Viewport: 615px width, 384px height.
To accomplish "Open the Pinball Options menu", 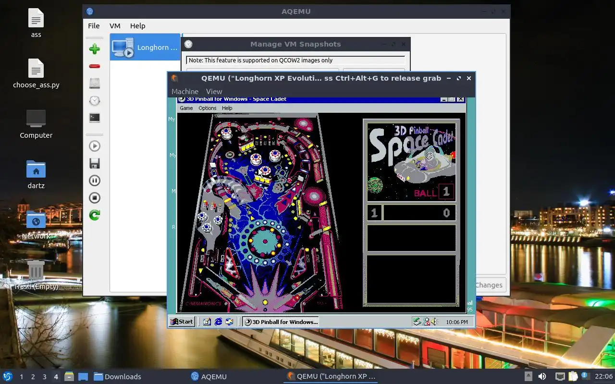I will (x=208, y=108).
